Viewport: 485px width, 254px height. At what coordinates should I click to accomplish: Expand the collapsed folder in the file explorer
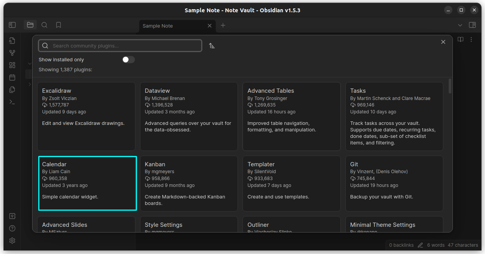pos(30,84)
